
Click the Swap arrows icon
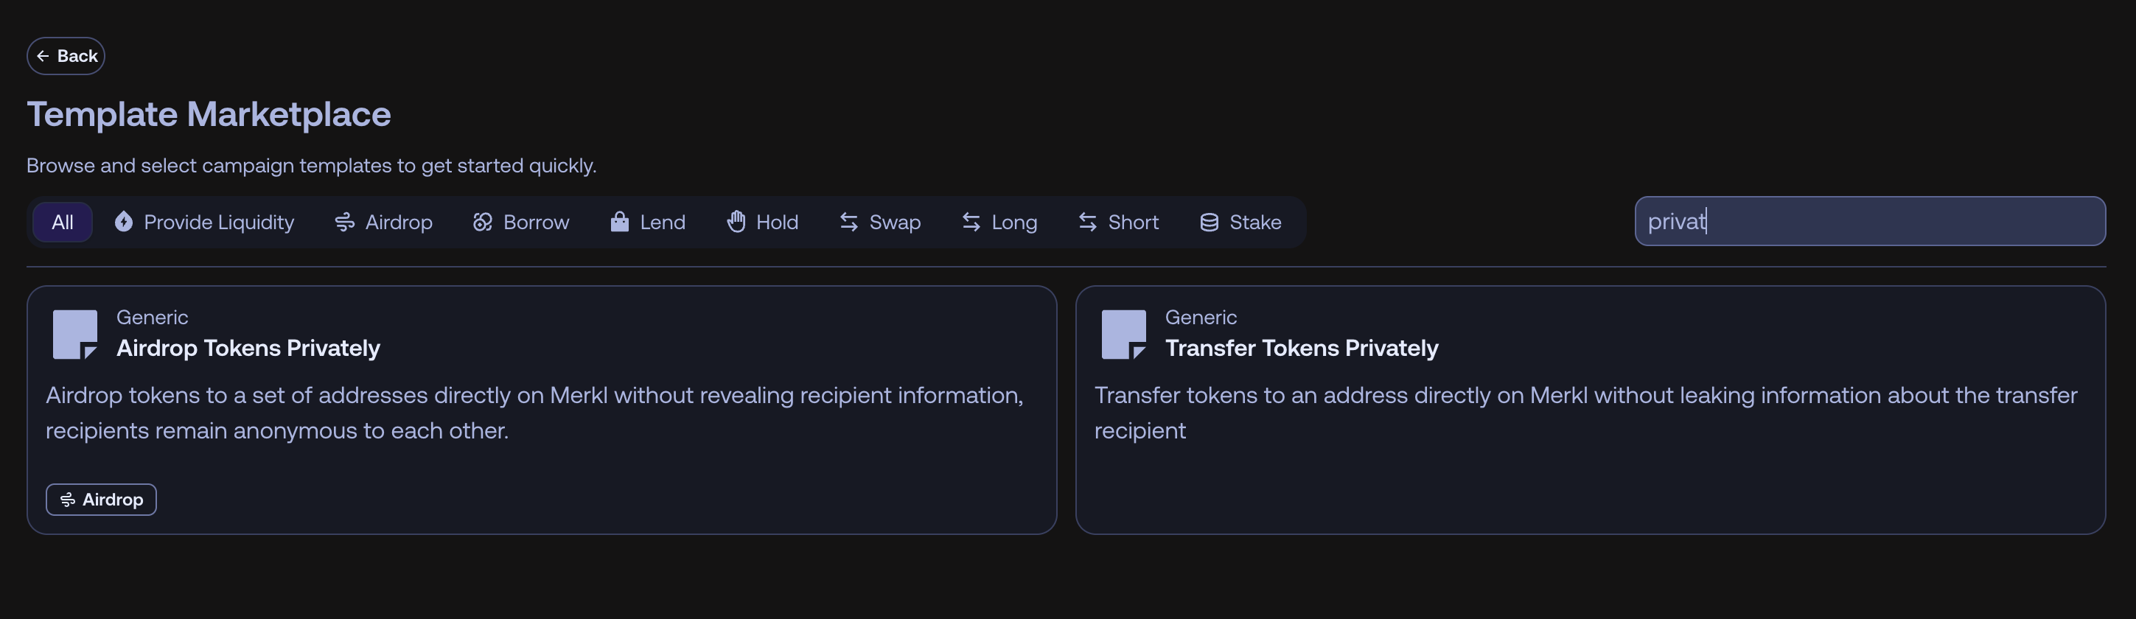pos(848,222)
